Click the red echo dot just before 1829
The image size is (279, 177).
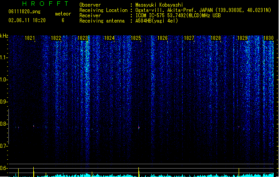[239, 127]
